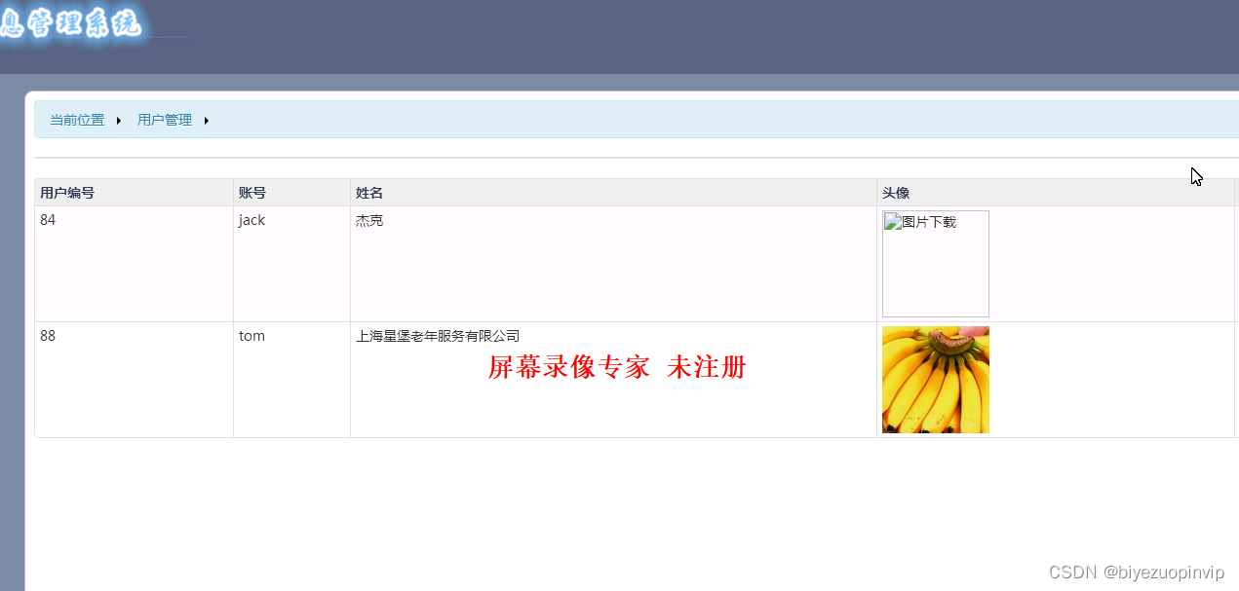Click the 用户编号 column header
This screenshot has height=591, width=1239.
(x=66, y=192)
